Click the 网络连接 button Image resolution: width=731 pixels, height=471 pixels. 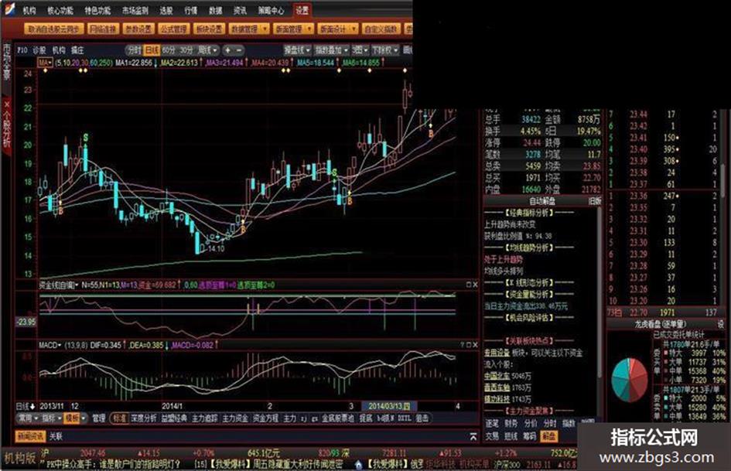103,29
